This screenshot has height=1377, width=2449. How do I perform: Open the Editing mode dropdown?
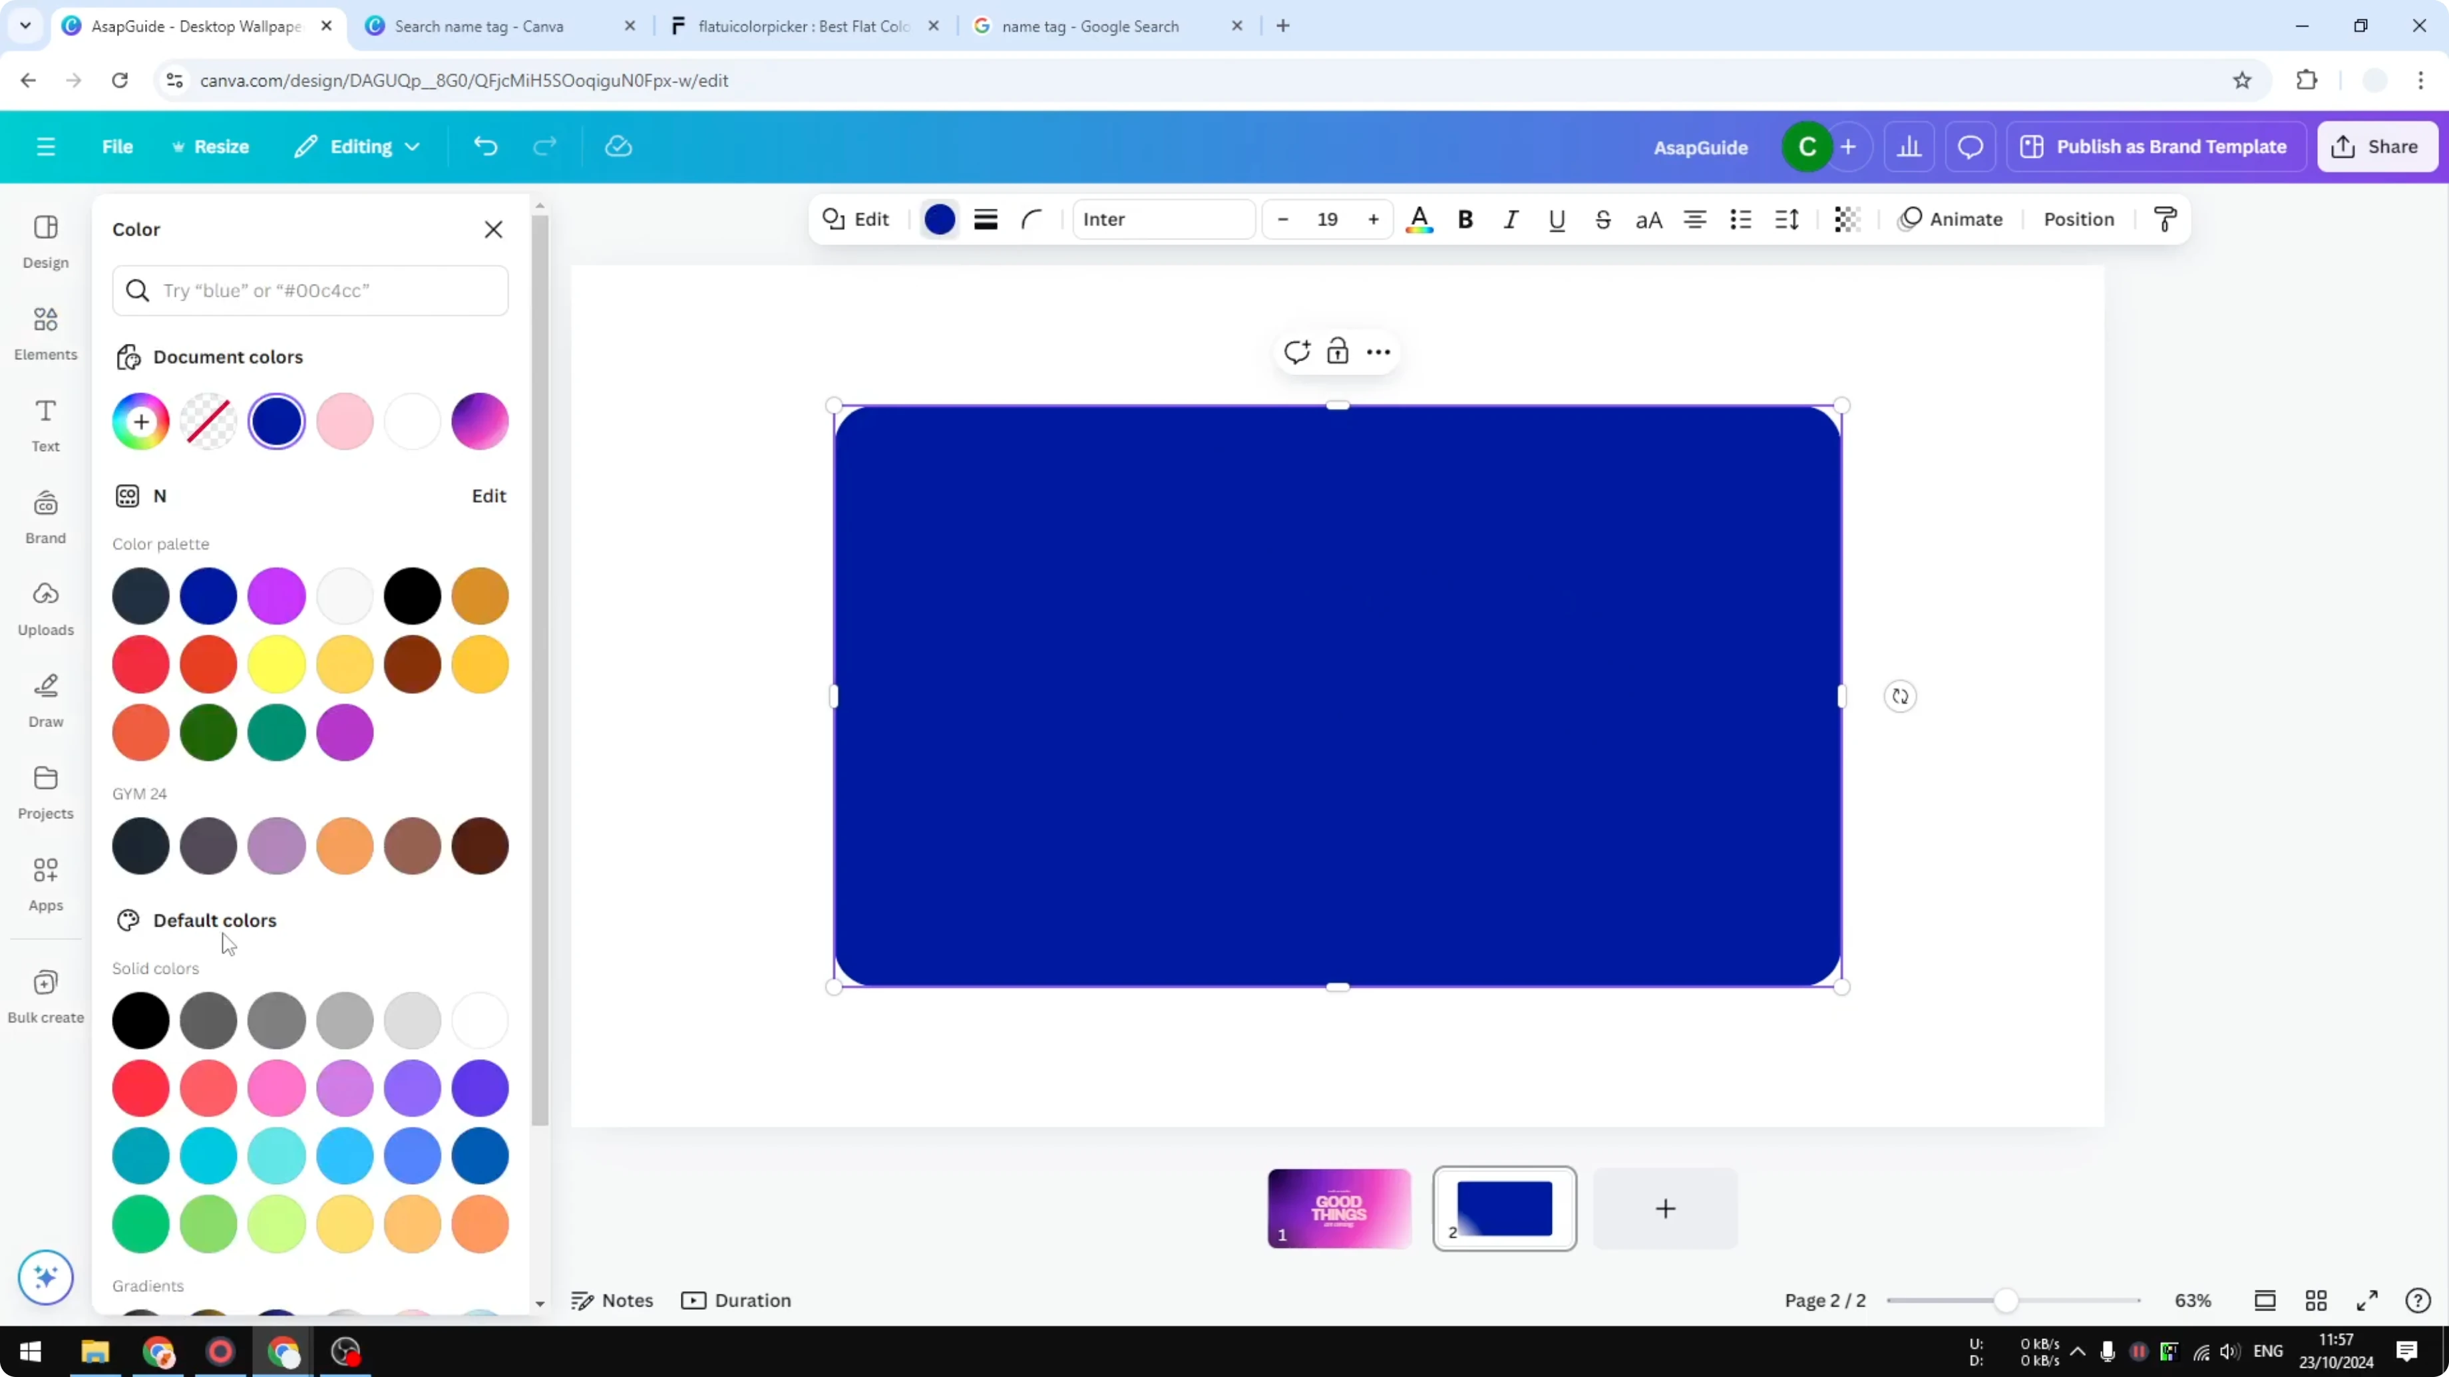pos(357,146)
